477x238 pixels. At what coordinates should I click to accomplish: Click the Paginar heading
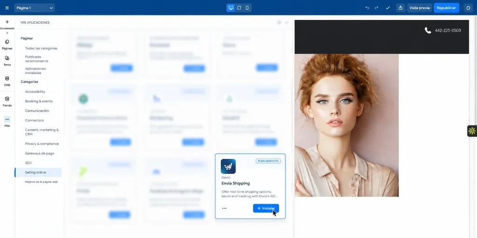click(x=27, y=38)
